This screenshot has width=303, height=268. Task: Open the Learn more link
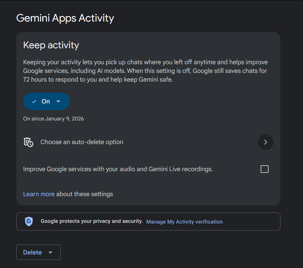point(39,194)
